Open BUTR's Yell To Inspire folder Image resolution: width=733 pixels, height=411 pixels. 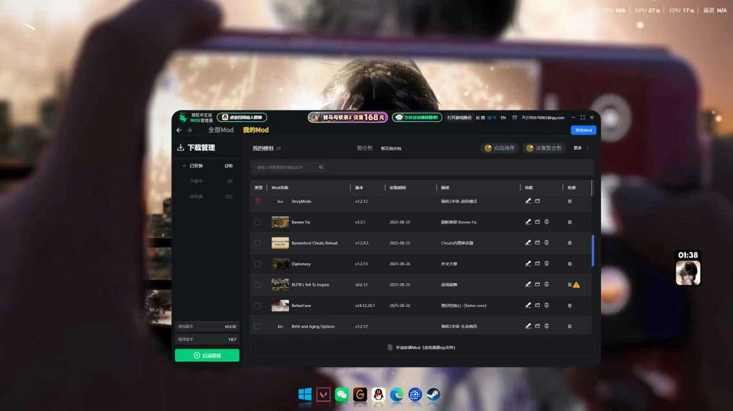[537, 284]
